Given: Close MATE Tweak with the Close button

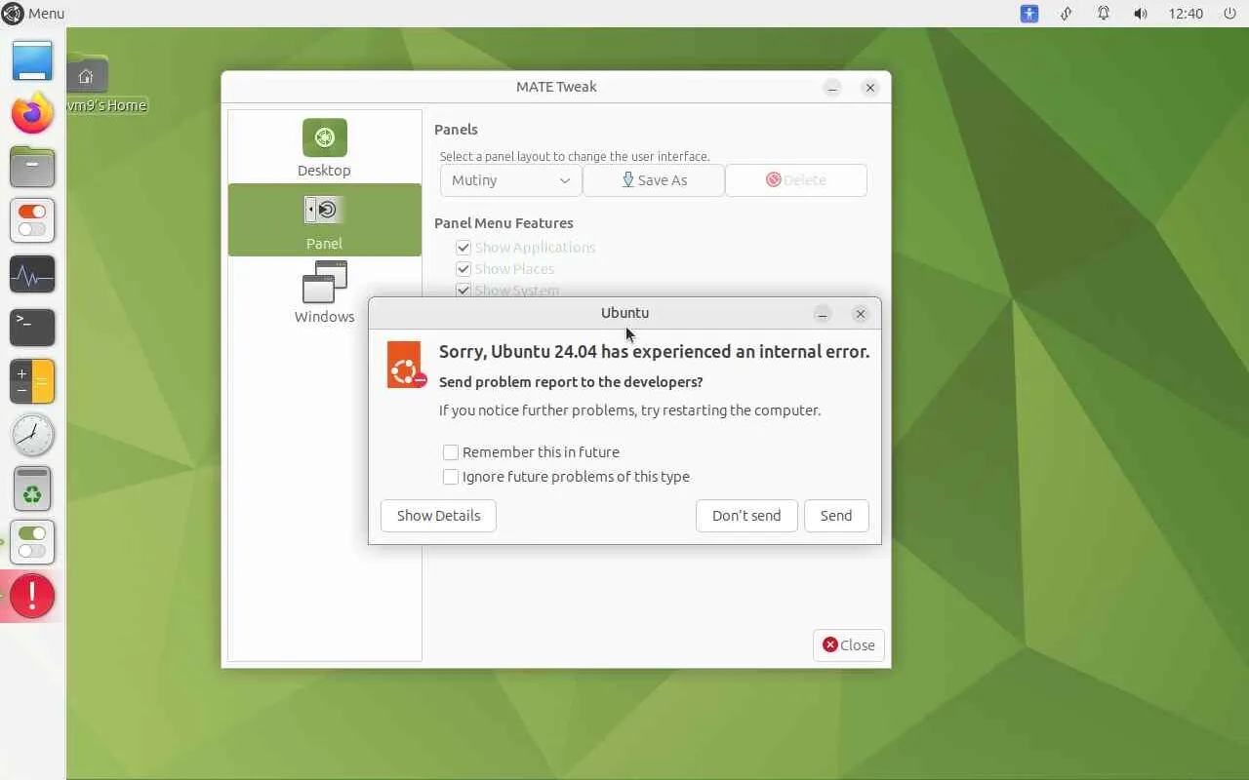Looking at the screenshot, I should (848, 645).
